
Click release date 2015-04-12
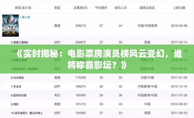[x=179, y=60]
